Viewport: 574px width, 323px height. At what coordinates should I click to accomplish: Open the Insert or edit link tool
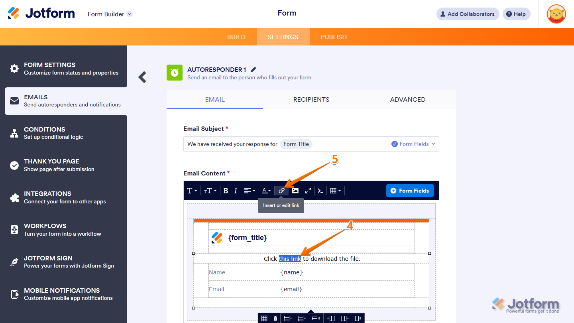pos(281,190)
